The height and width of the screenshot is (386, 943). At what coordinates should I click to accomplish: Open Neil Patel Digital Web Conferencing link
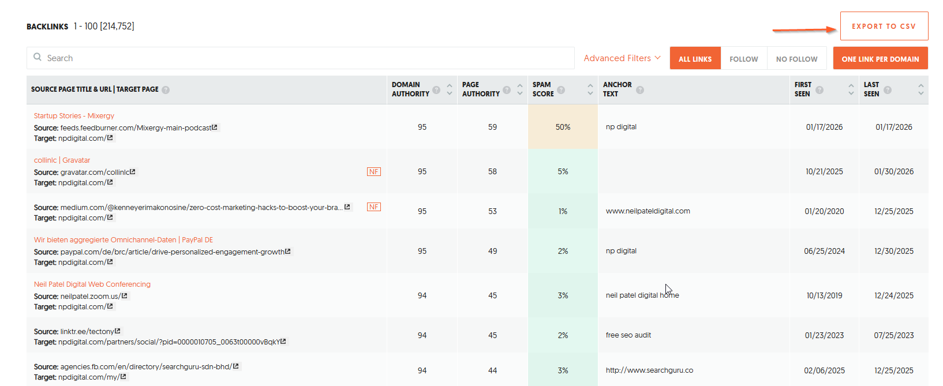tap(92, 284)
